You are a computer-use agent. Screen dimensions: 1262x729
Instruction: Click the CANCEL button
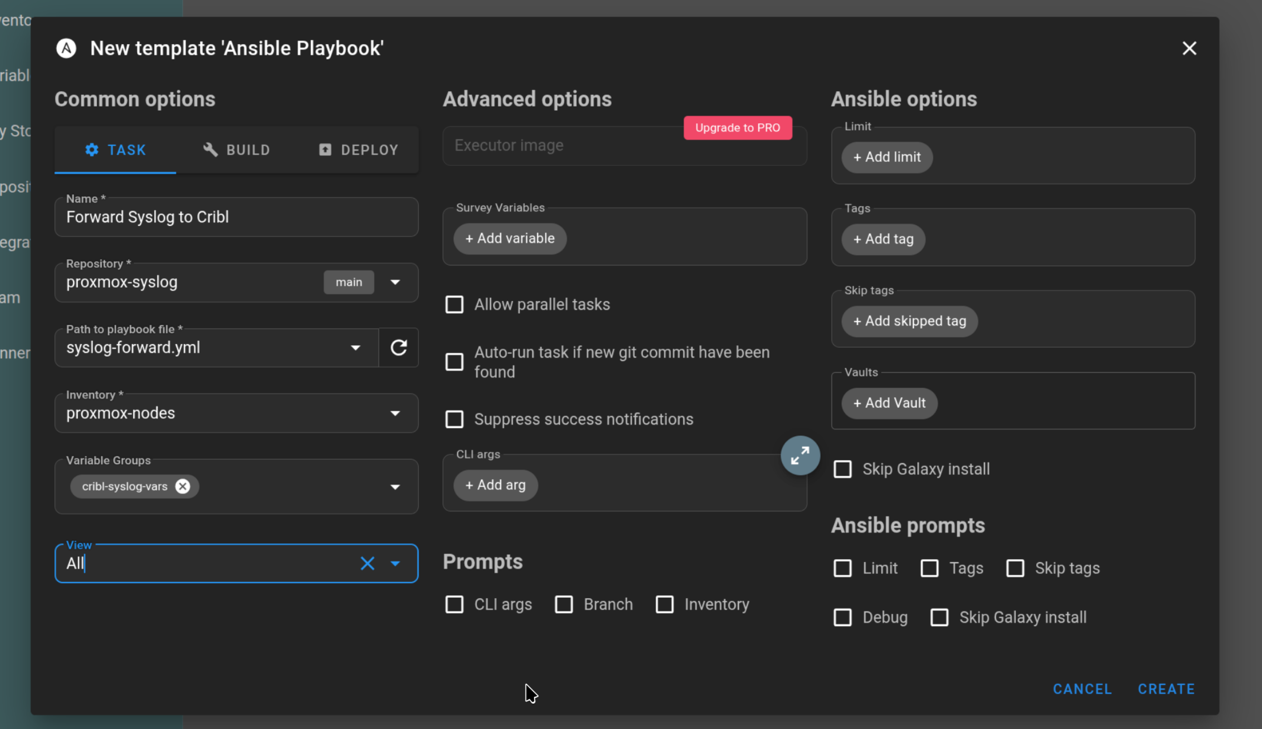[1082, 689]
